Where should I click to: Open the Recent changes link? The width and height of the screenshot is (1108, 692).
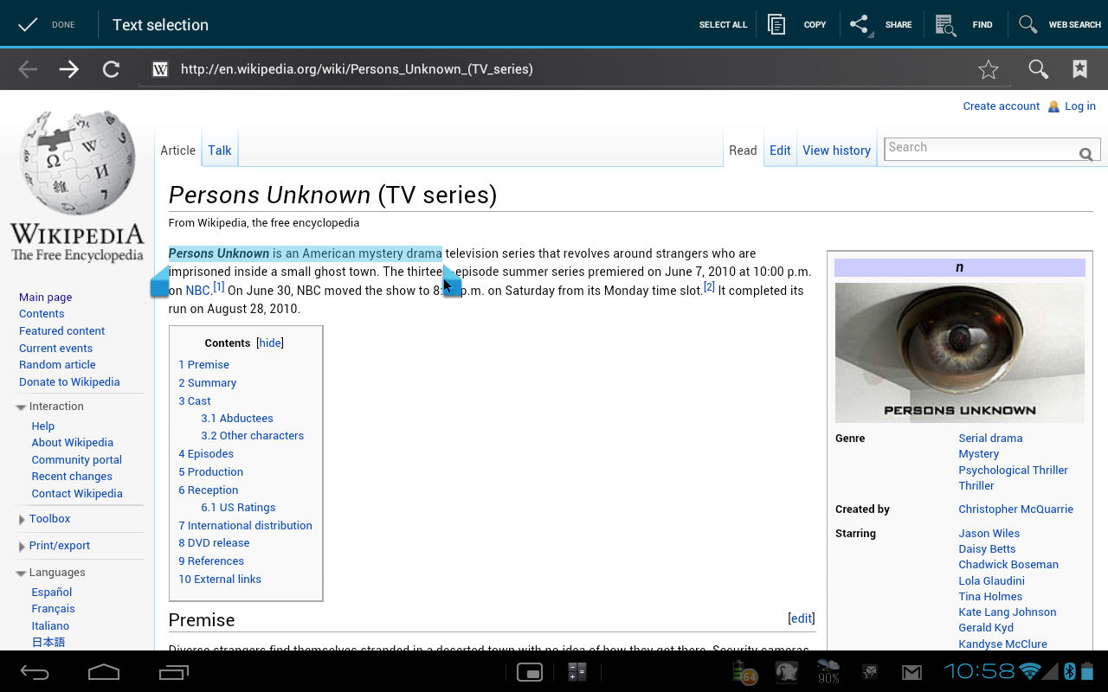[x=72, y=477]
